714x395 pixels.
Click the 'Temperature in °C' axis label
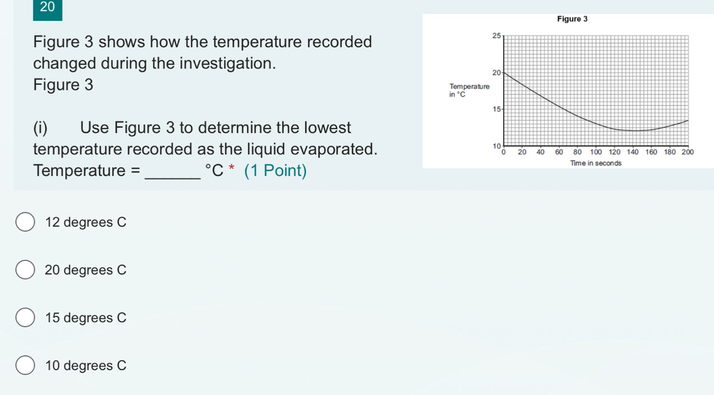click(470, 90)
